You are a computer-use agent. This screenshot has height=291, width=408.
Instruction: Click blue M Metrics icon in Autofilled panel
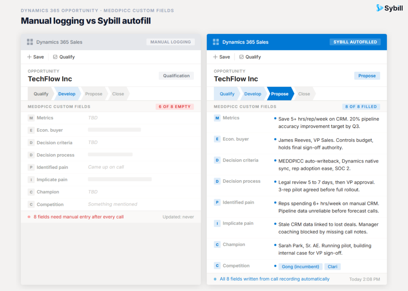217,118
